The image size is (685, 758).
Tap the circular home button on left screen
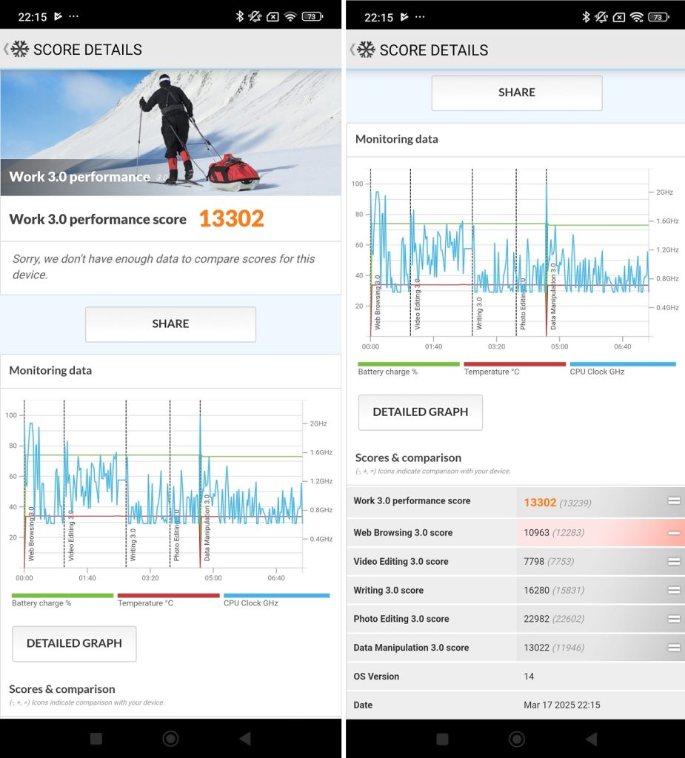point(171,738)
